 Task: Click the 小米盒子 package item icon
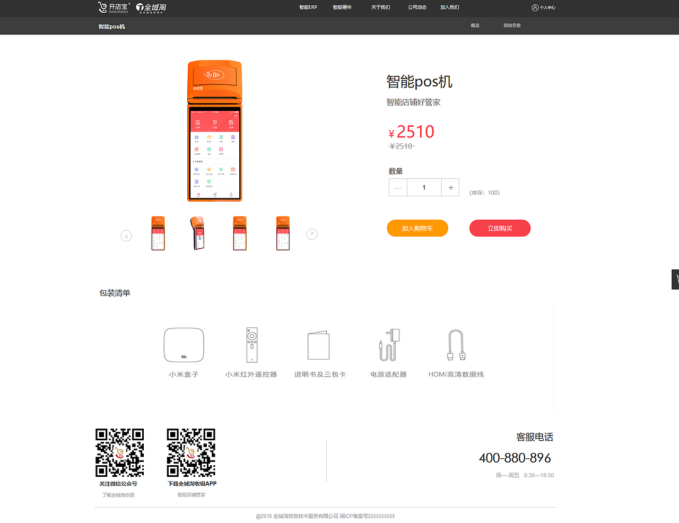184,345
